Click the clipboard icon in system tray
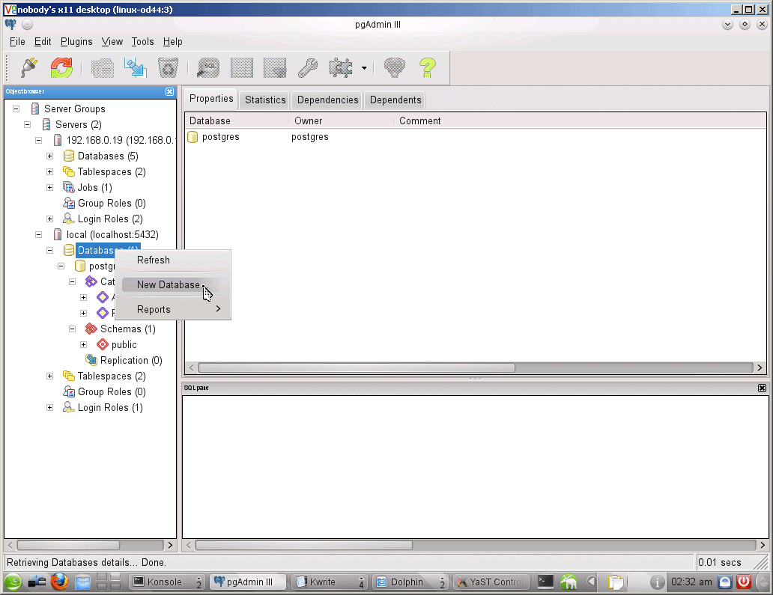The image size is (773, 595). click(x=616, y=582)
